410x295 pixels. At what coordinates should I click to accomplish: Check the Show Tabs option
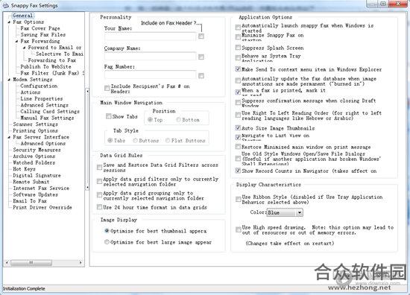108,116
